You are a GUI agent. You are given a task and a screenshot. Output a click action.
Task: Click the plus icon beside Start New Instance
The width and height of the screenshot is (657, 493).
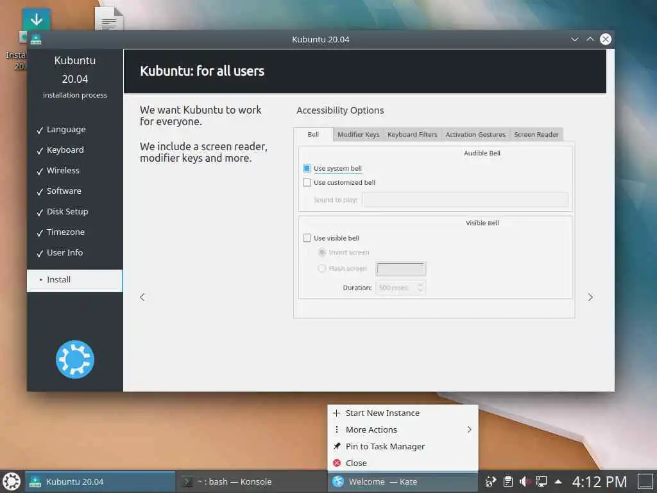click(336, 413)
